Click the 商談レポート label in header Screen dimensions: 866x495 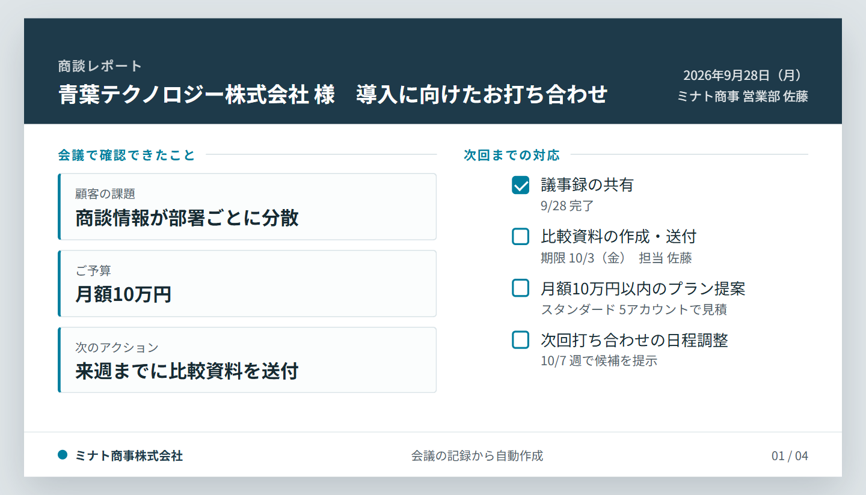pos(100,65)
